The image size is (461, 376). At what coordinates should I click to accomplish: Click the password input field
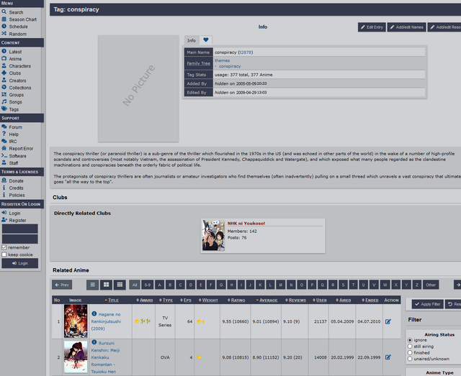click(x=20, y=239)
